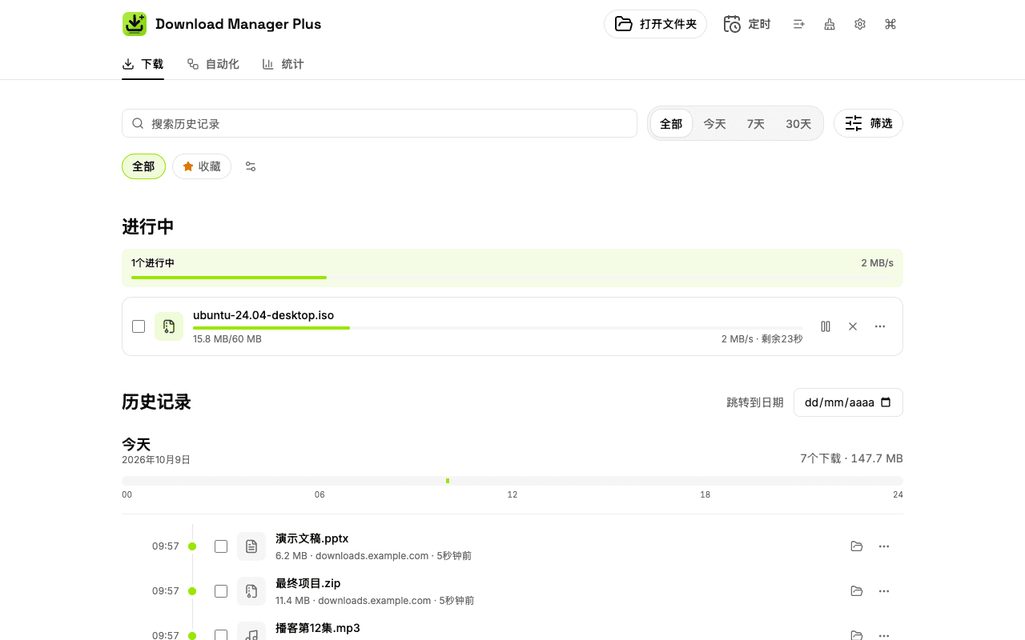Click the 打开文件夹 button
The width and height of the screenshot is (1025, 640).
click(x=656, y=24)
